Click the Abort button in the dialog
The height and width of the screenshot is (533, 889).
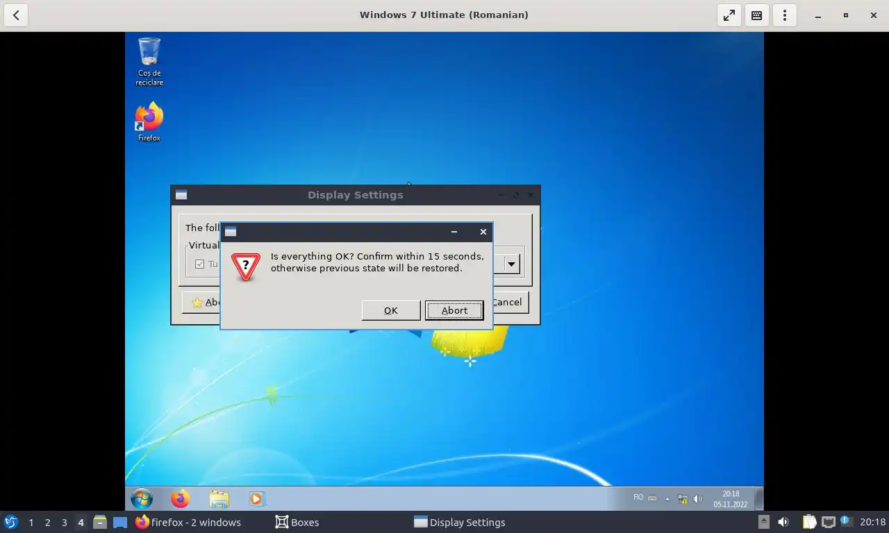tap(454, 310)
